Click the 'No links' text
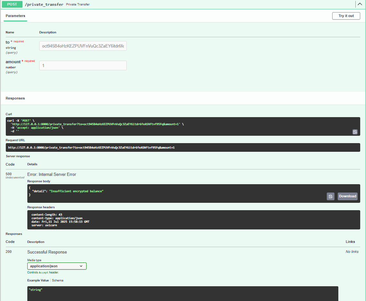Image resolution: width=366 pixels, height=301 pixels. 352,252
